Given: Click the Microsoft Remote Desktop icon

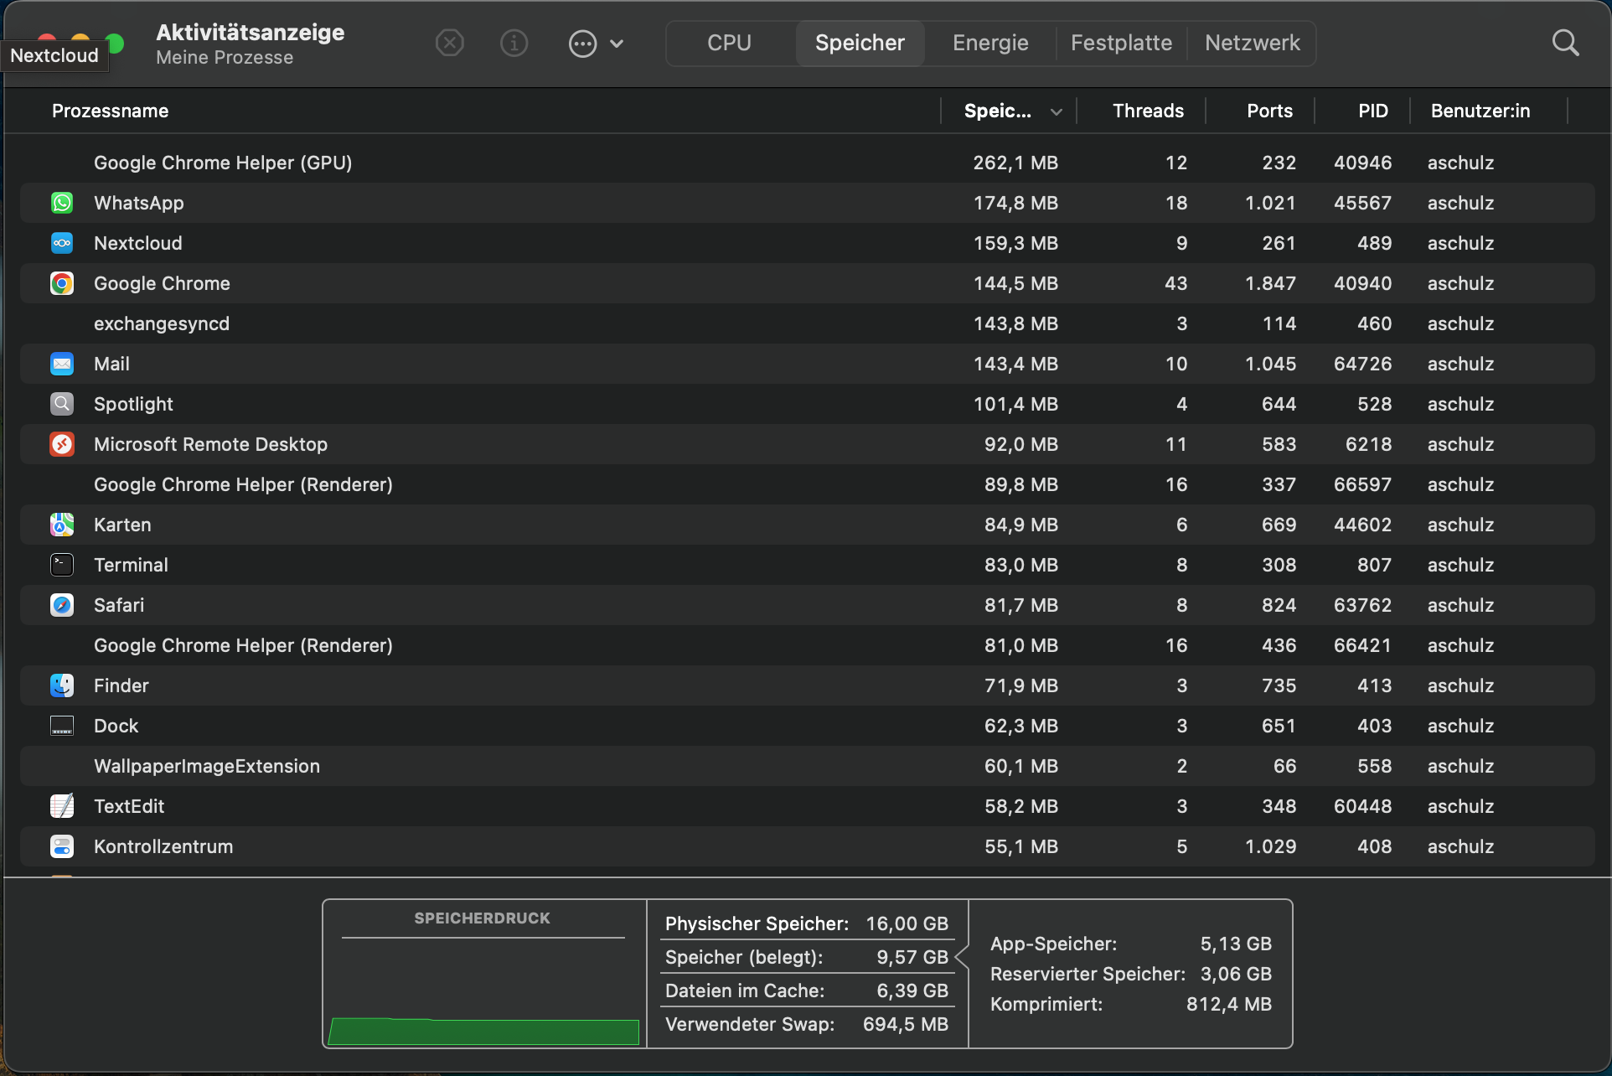Looking at the screenshot, I should tap(62, 444).
